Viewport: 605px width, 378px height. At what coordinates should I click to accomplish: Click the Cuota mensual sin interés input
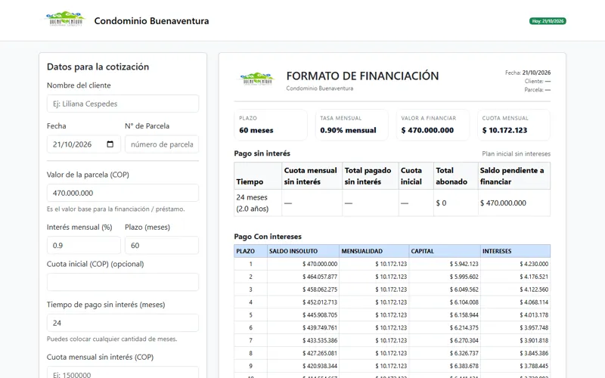123,373
